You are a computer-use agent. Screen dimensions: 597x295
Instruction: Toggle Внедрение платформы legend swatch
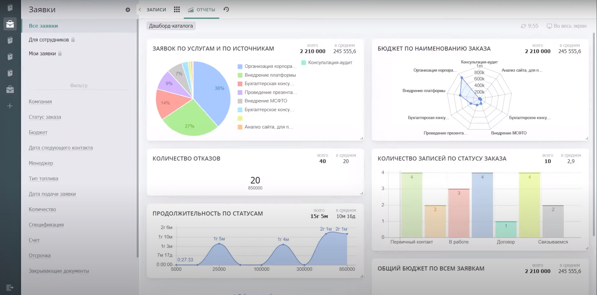pyautogui.click(x=240, y=75)
